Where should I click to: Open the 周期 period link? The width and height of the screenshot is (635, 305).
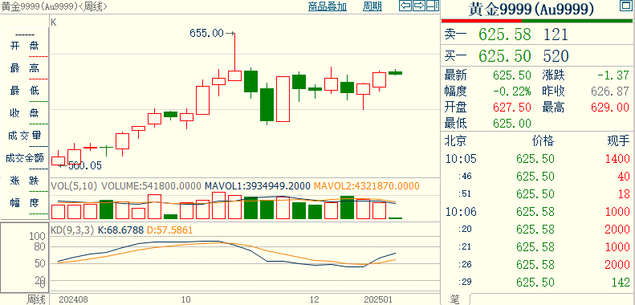pyautogui.click(x=372, y=6)
